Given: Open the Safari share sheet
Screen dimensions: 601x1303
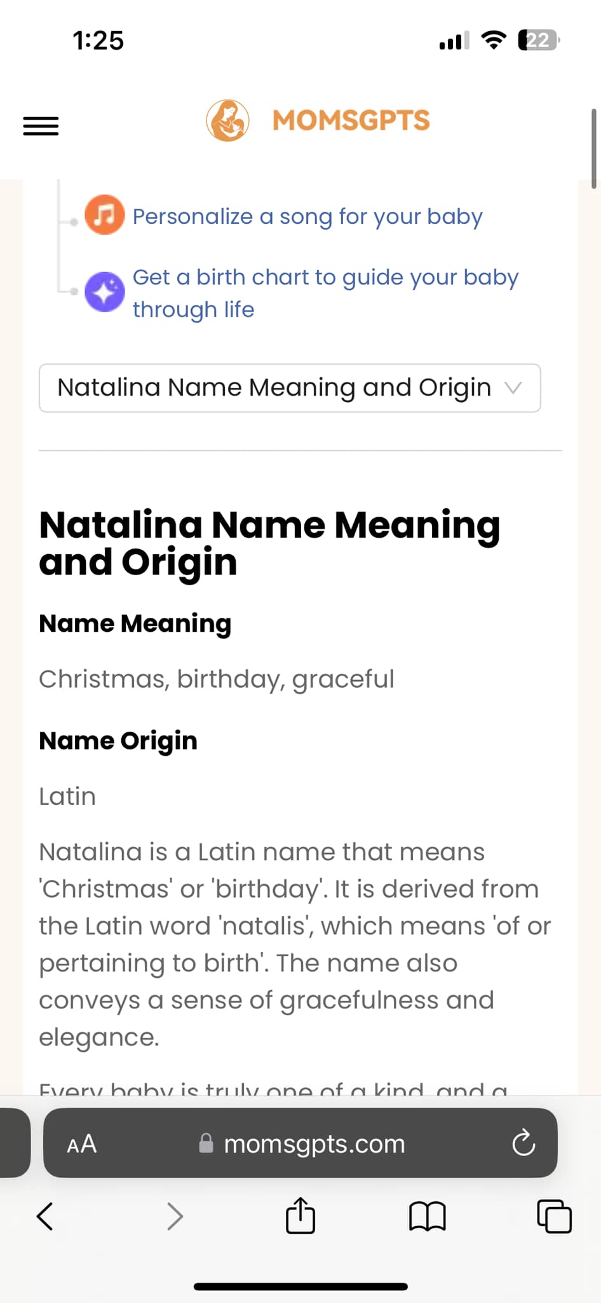Looking at the screenshot, I should [x=300, y=1215].
